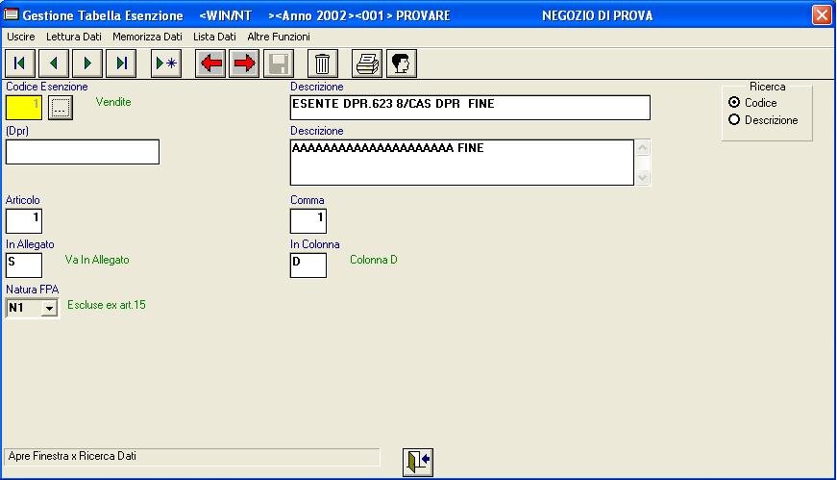Select the Codice search radio button
The width and height of the screenshot is (837, 480).
pos(735,103)
